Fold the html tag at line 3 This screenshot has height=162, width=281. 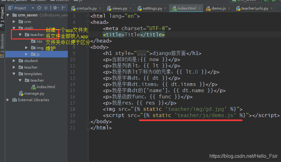pyautogui.click(x=88, y=16)
